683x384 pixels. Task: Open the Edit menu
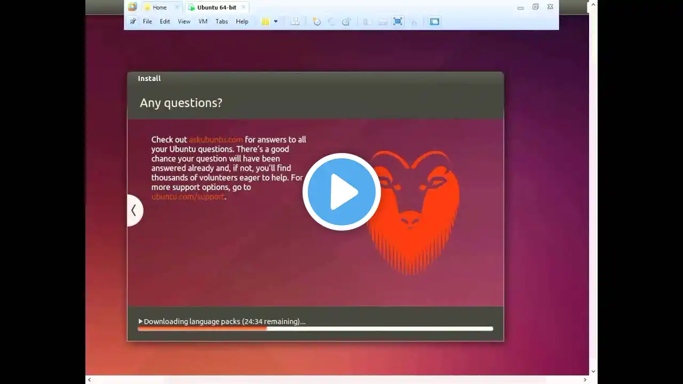(165, 21)
